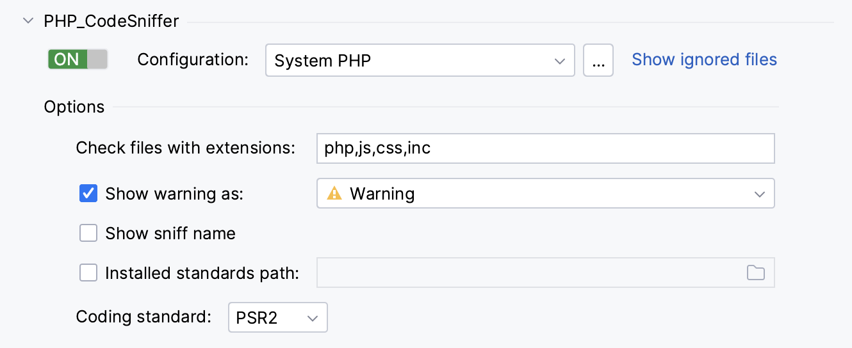Click the ellipsis button next to Configuration
The height and width of the screenshot is (348, 852).
598,61
